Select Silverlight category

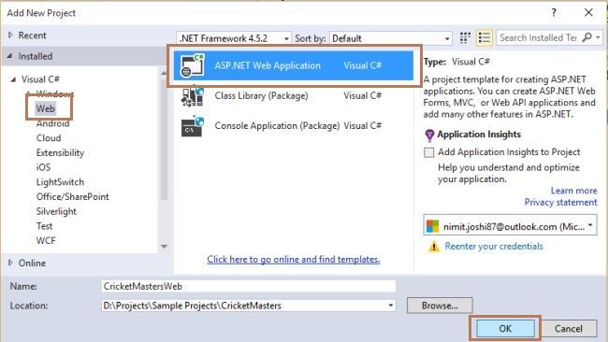(56, 211)
